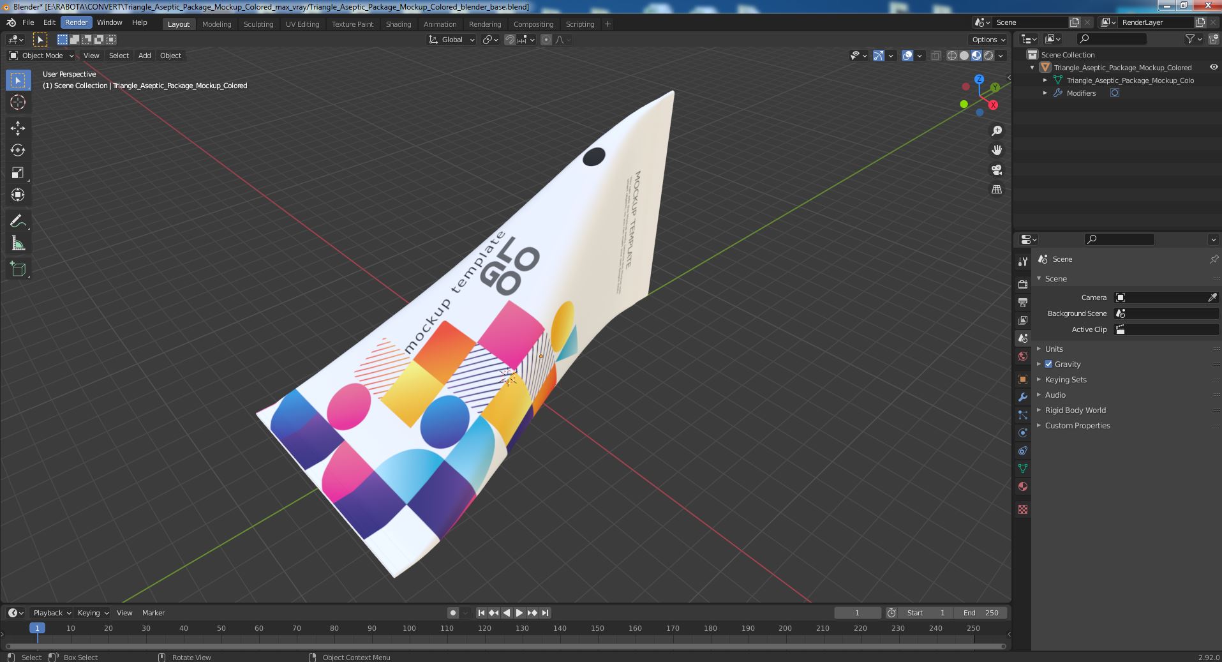Add a new workspace with plus button
Viewport: 1222px width, 662px height.
click(x=607, y=24)
